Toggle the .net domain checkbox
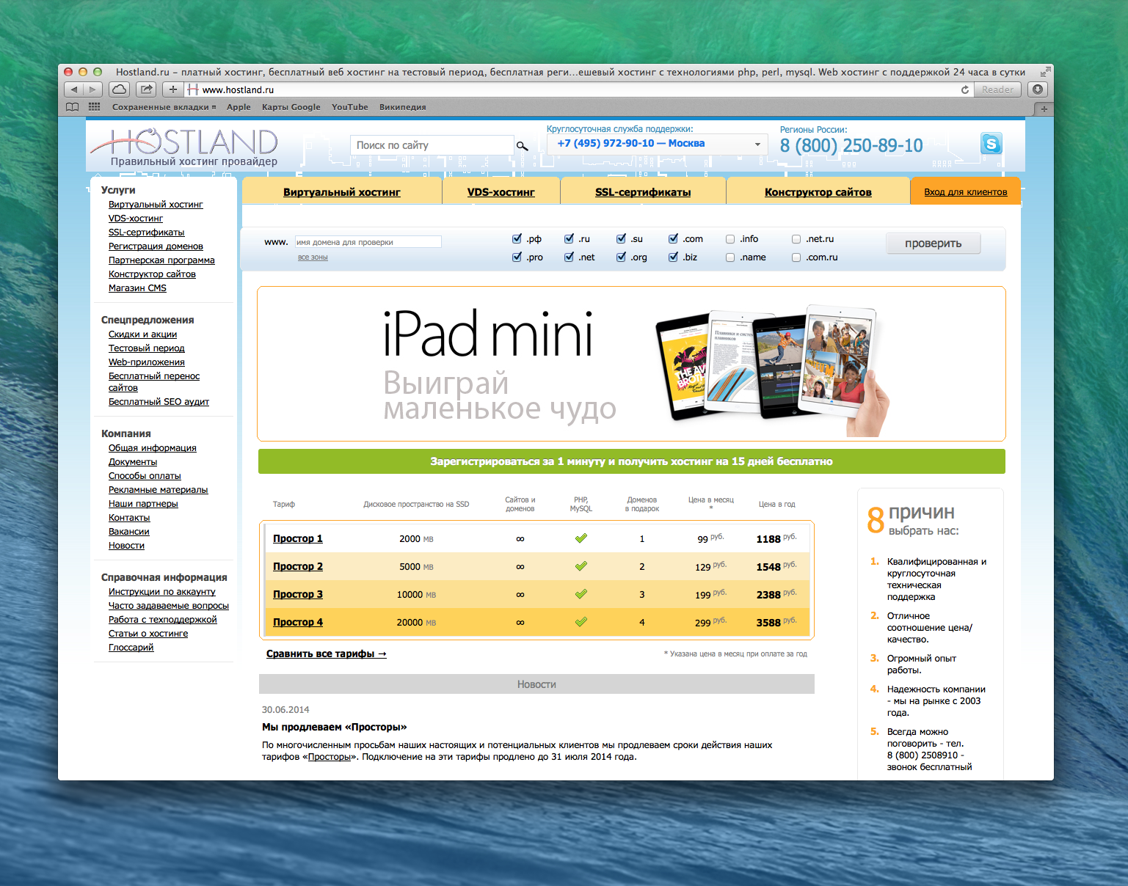 (569, 257)
